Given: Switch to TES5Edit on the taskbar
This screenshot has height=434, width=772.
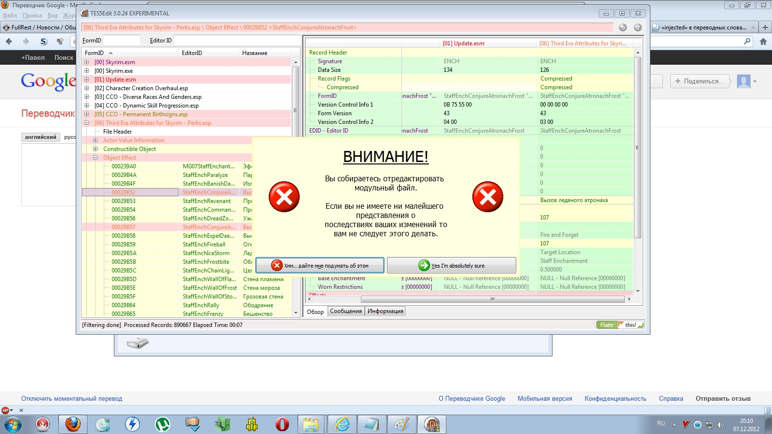Looking at the screenshot, I should point(432,424).
